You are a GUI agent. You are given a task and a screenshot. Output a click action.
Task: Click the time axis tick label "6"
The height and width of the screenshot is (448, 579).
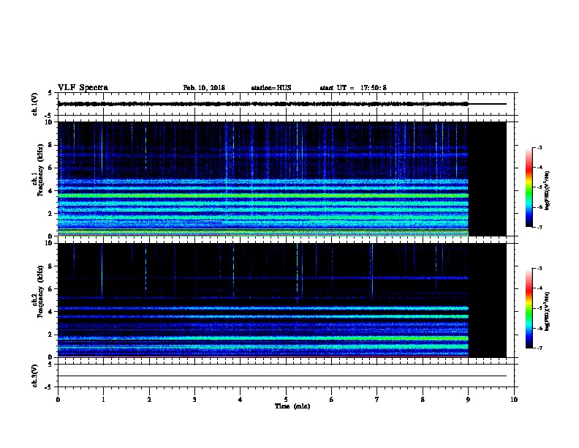pyautogui.click(x=331, y=400)
